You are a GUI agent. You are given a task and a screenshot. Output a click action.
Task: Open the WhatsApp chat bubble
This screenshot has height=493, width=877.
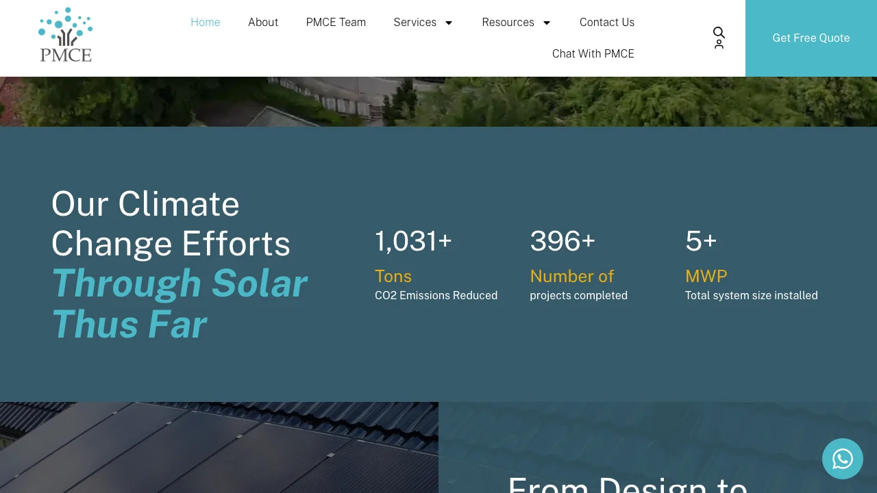pos(842,459)
